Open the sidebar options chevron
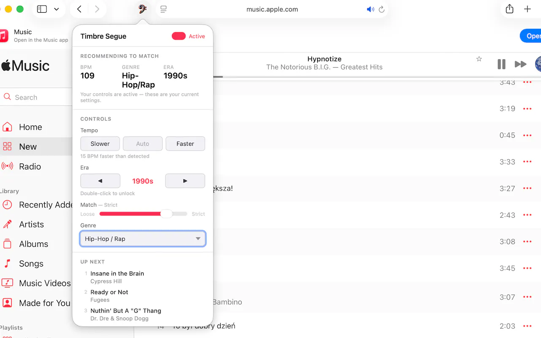This screenshot has height=338, width=541. 57,9
